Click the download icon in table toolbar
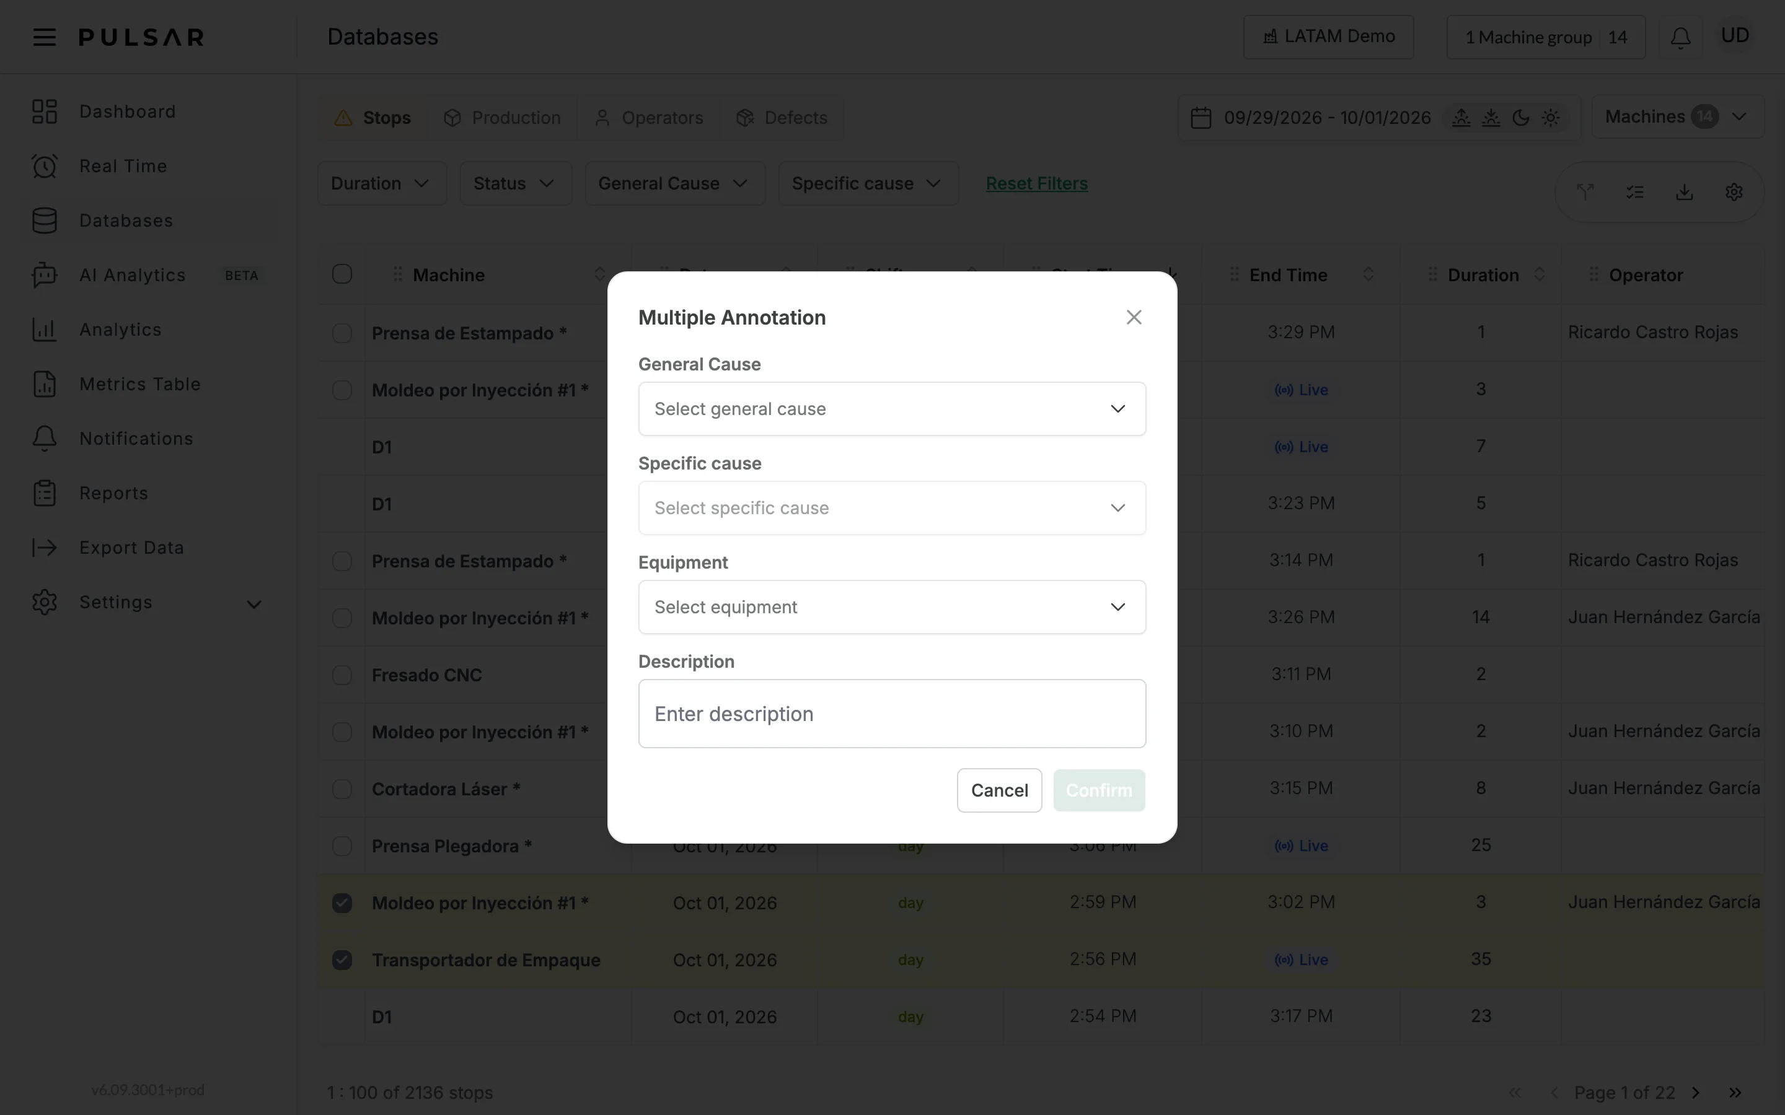Image resolution: width=1785 pixels, height=1115 pixels. point(1684,192)
